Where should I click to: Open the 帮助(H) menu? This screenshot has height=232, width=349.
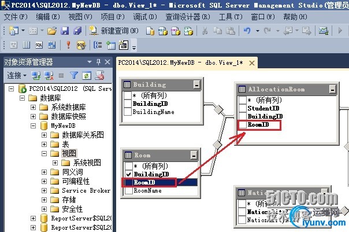pyautogui.click(x=295, y=17)
